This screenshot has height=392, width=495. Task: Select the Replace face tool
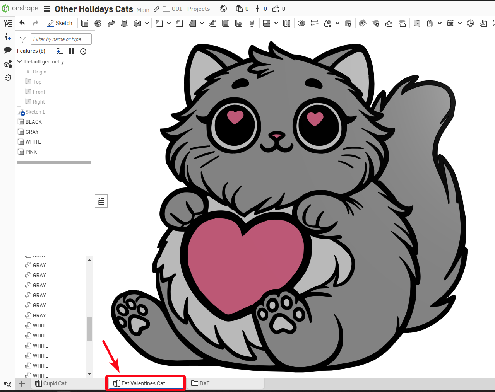coord(402,23)
